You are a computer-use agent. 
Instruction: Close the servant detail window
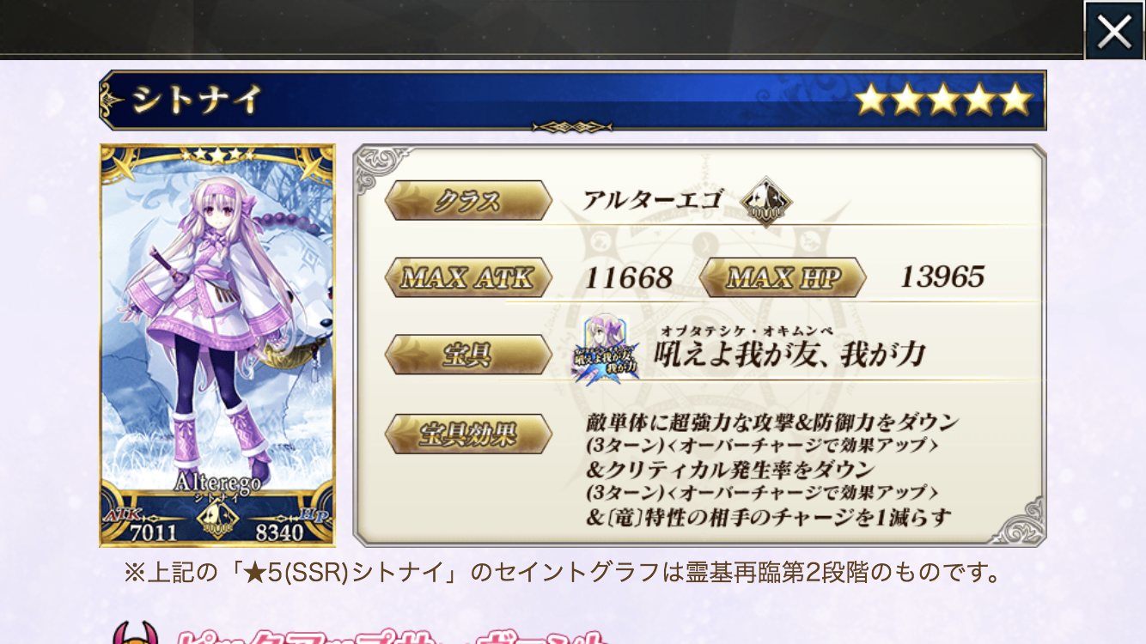pos(1114,31)
